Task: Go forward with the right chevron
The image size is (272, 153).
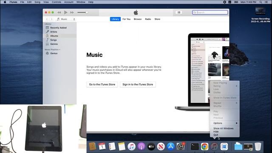Action: tap(51, 19)
